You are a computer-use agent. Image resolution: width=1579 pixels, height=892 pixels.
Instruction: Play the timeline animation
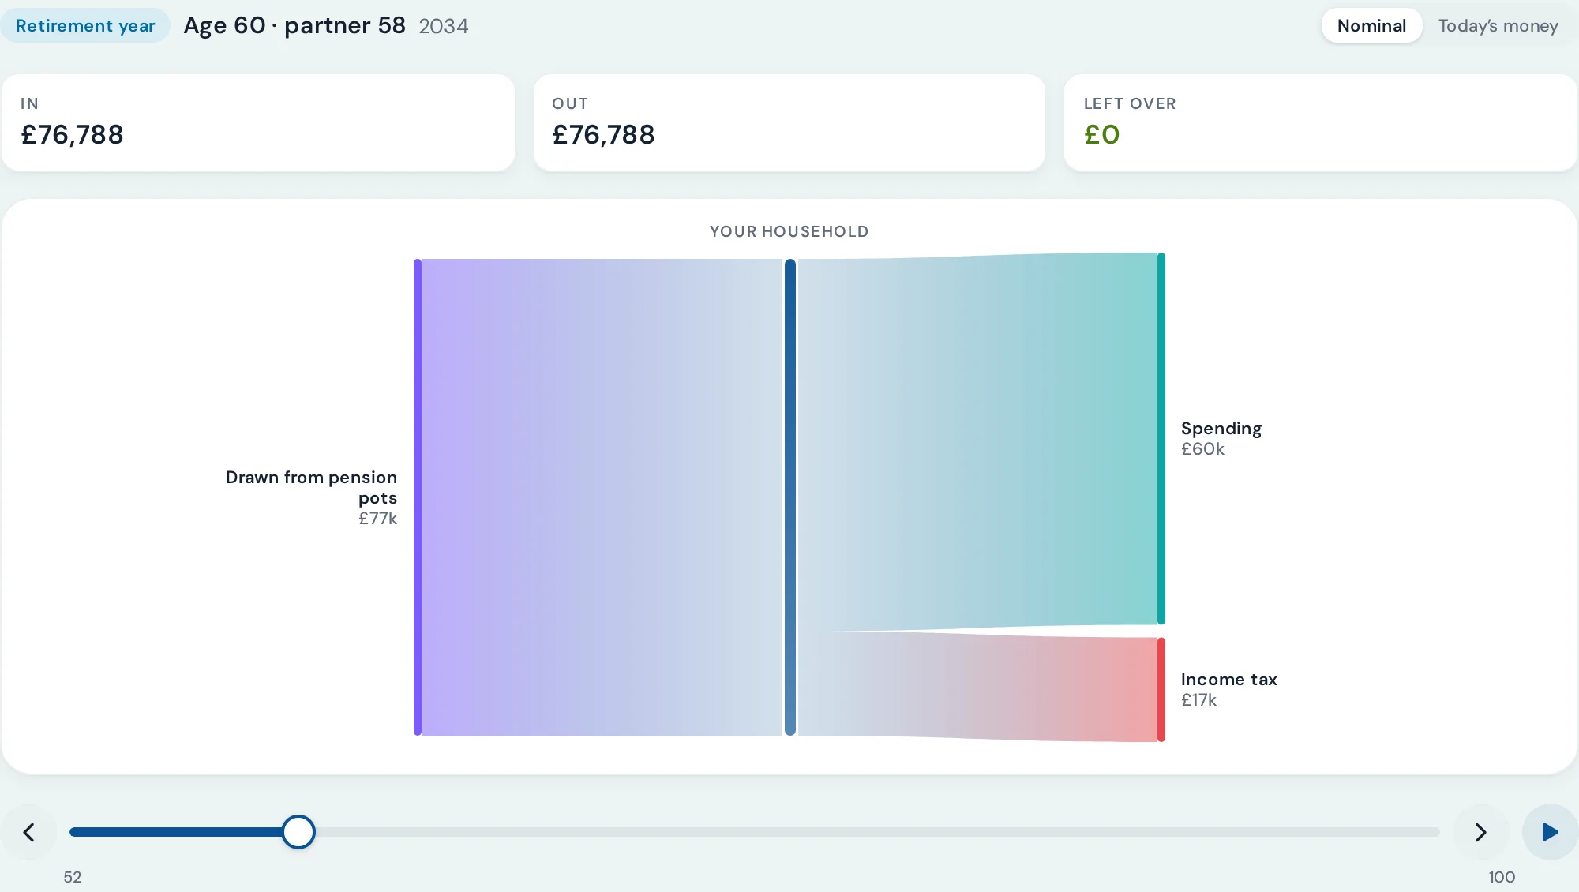pyautogui.click(x=1550, y=832)
